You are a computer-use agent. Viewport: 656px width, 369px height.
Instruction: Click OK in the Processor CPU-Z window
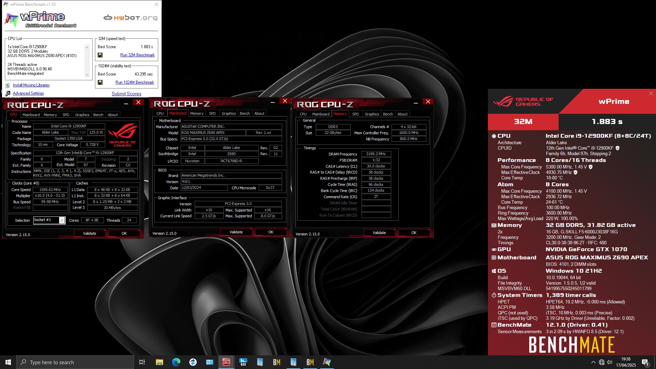click(124, 233)
